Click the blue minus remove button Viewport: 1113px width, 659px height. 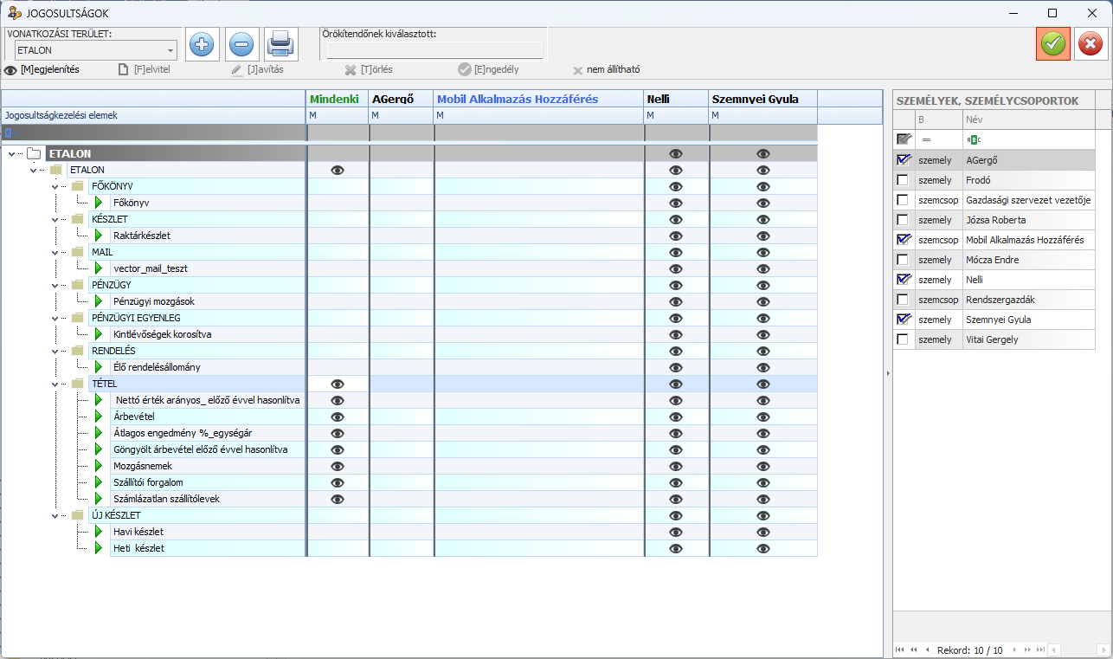coord(241,43)
